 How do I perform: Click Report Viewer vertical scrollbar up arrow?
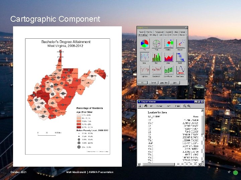coord(203,110)
